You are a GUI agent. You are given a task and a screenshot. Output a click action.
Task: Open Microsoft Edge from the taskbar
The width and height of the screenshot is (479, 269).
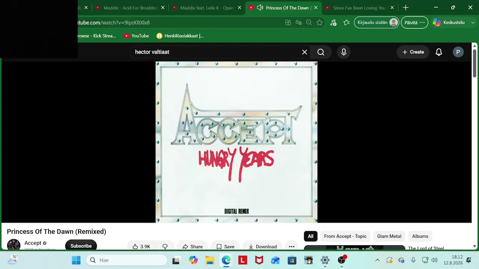tap(226, 260)
